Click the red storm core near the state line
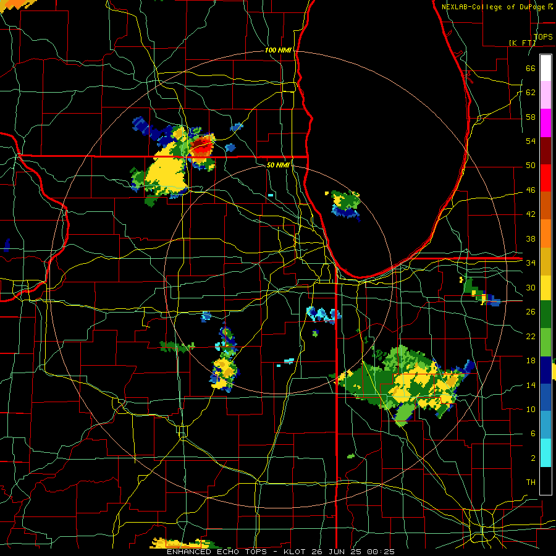 [x=200, y=147]
